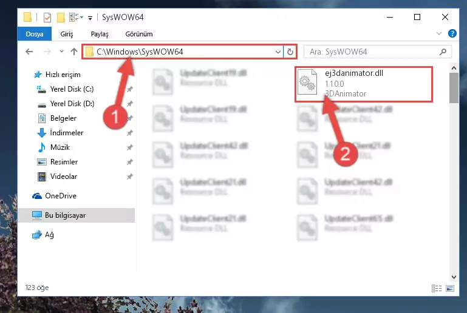Open the Müzik folder
This screenshot has height=313, width=467.
pyautogui.click(x=53, y=147)
